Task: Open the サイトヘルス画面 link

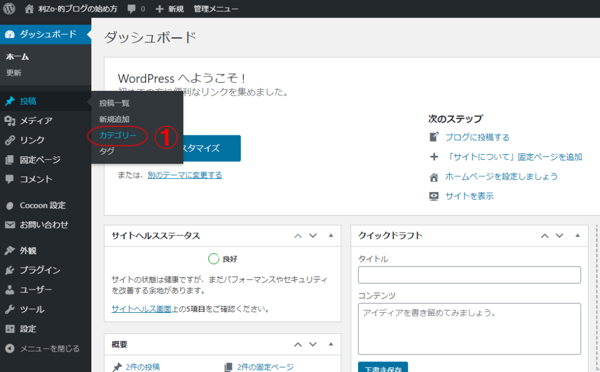Action: [145, 309]
